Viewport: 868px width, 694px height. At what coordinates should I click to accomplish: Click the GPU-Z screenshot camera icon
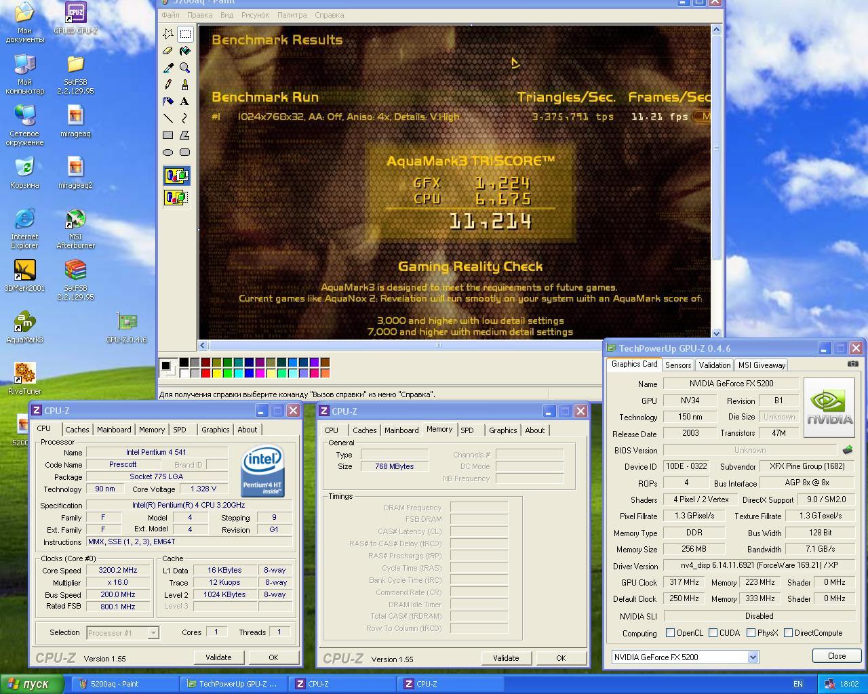click(x=852, y=364)
